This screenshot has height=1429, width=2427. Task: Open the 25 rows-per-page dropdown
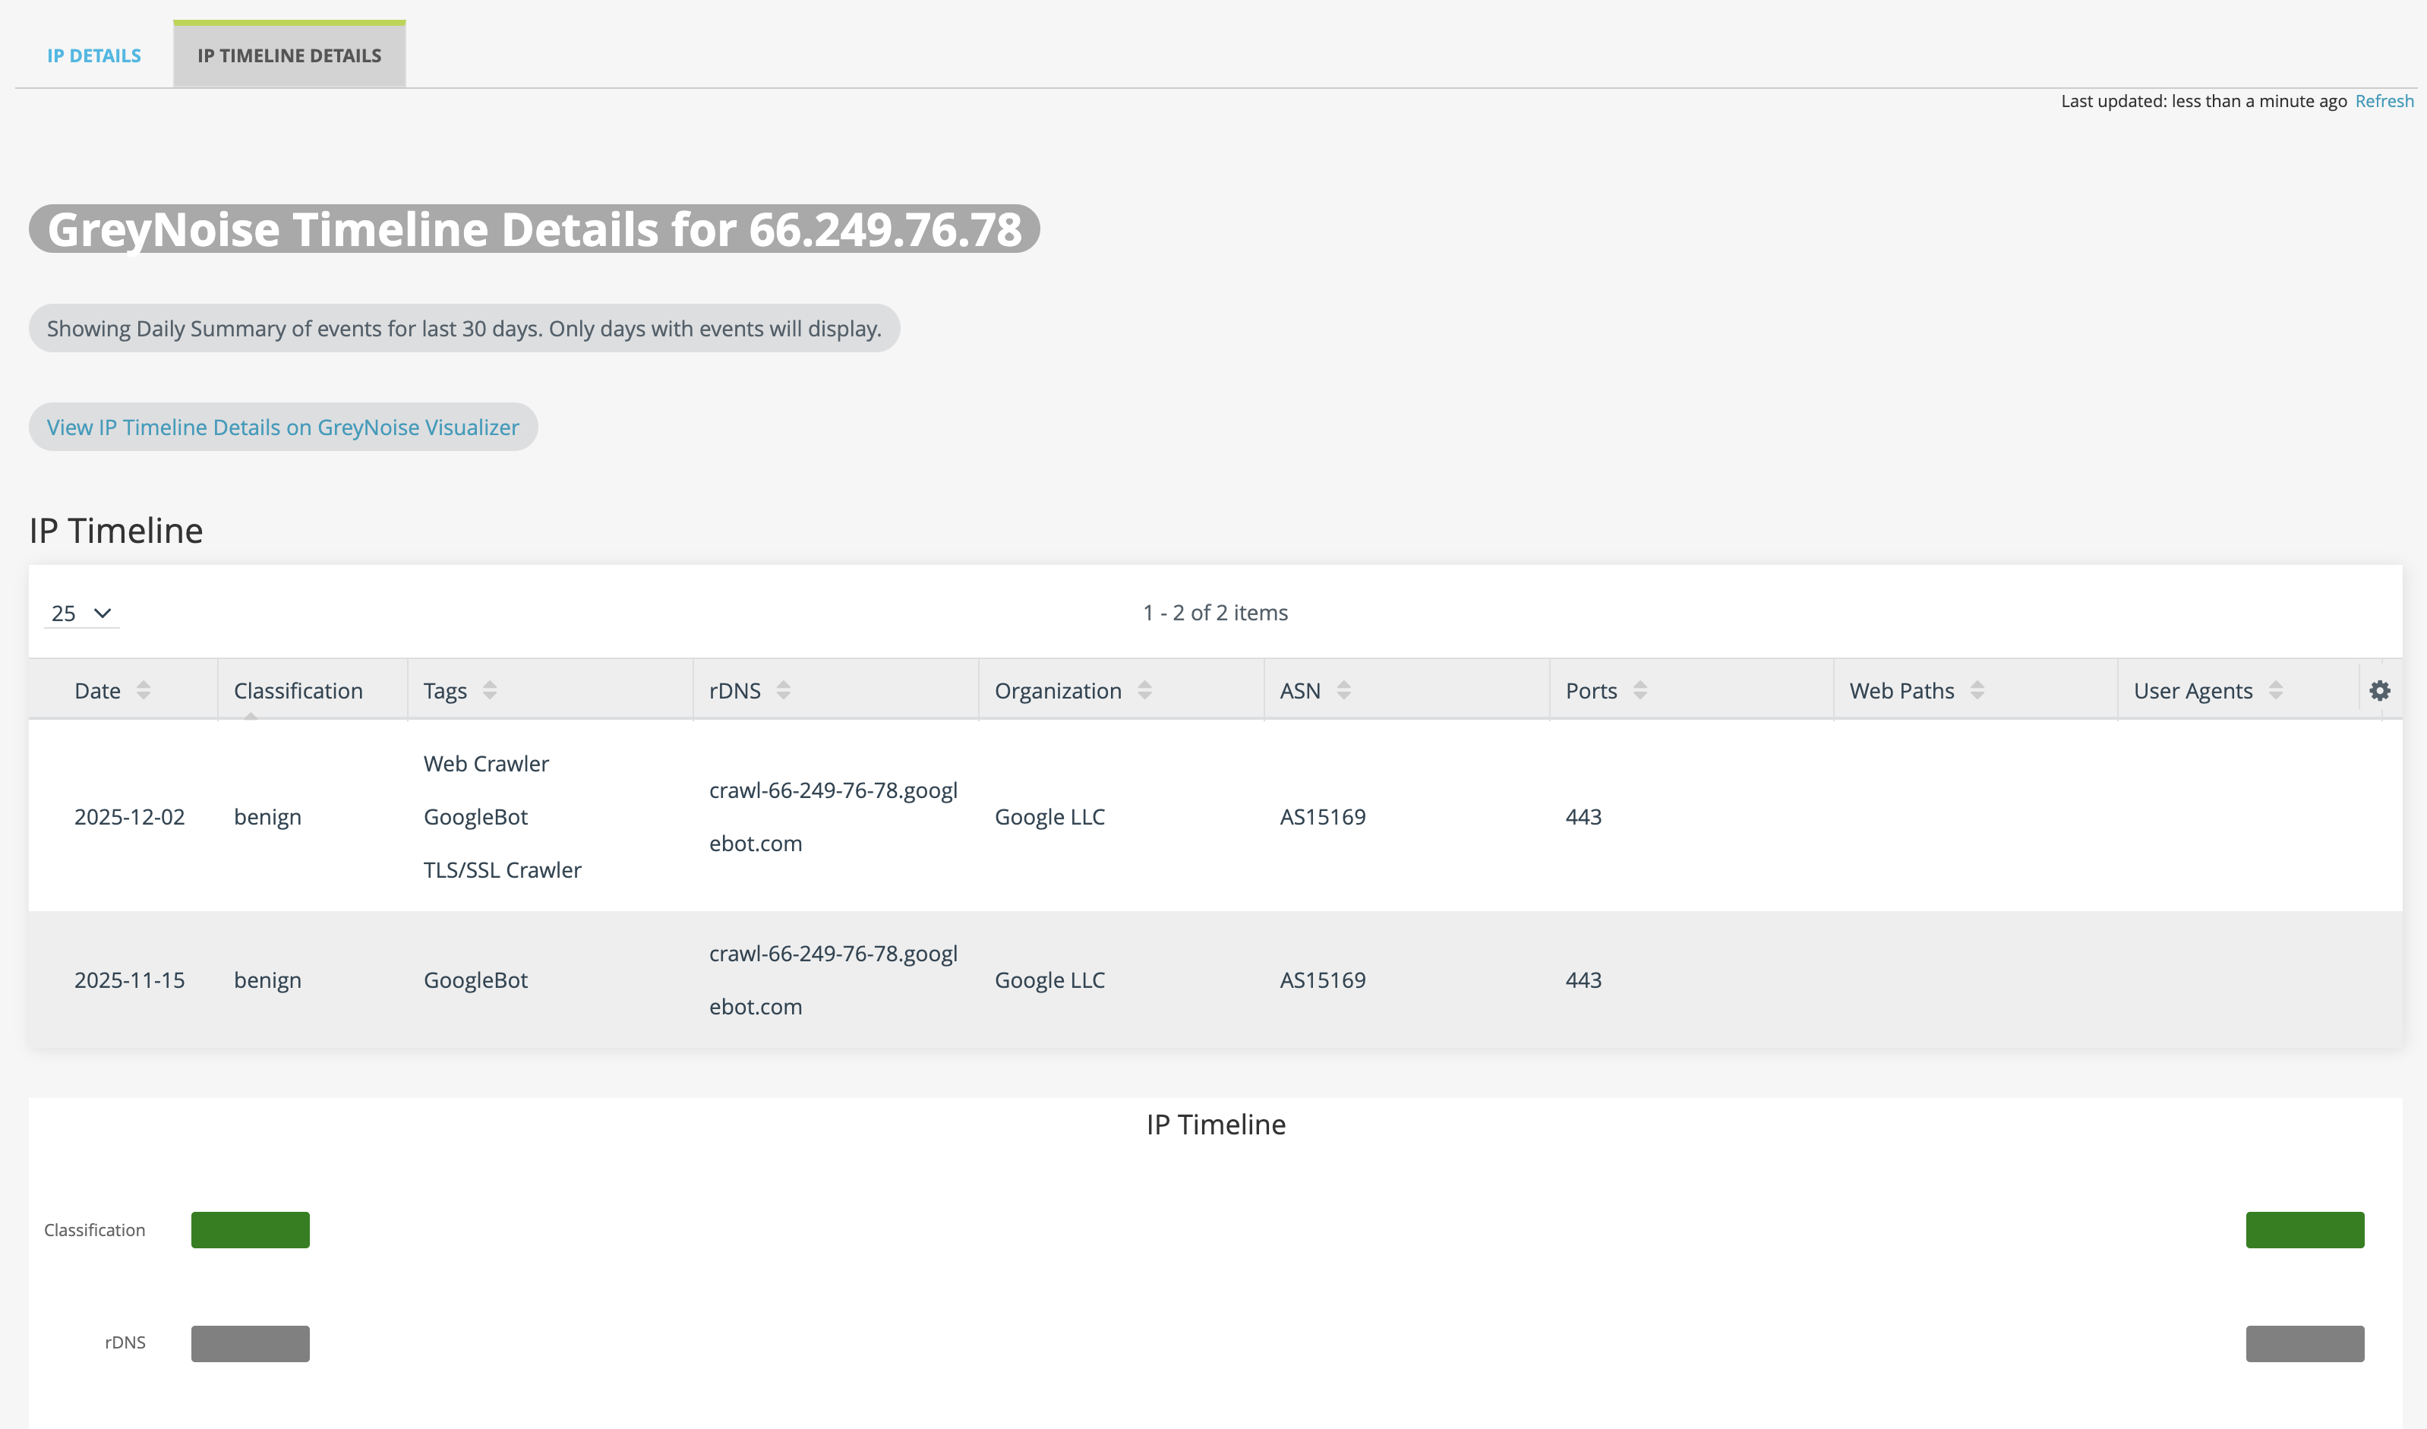[x=82, y=614]
